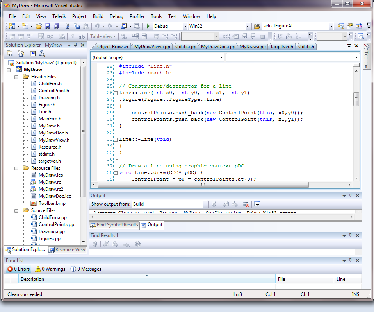The width and height of the screenshot is (374, 312).
Task: Click the empty members dropdown beside Global Scope
Action: [x=292, y=57]
